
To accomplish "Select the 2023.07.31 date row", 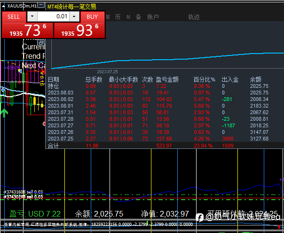I will click(61, 112).
